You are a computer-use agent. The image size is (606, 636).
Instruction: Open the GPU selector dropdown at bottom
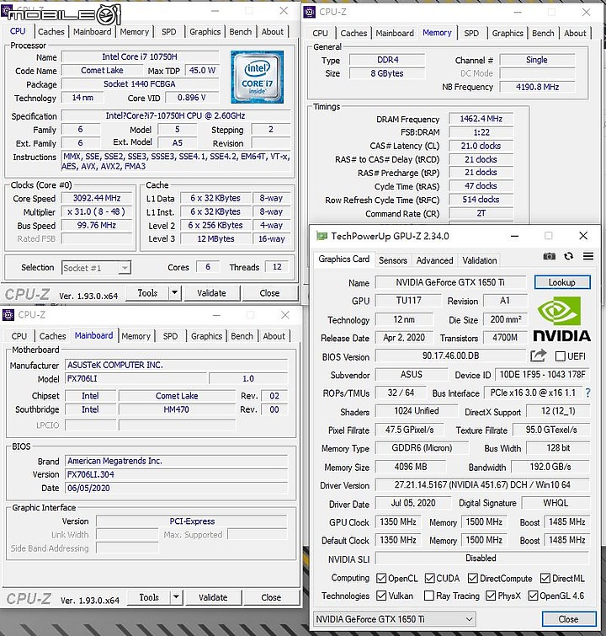click(x=395, y=619)
